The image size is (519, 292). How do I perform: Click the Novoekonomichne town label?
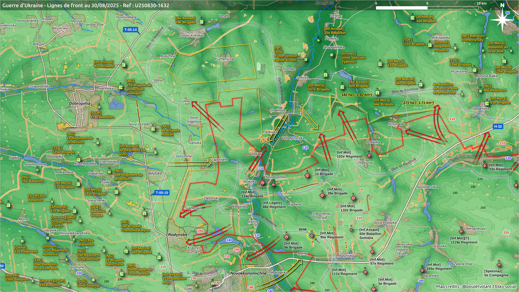click(248, 273)
